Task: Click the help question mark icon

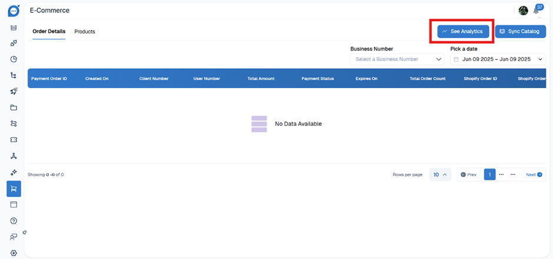Action: [x=14, y=221]
